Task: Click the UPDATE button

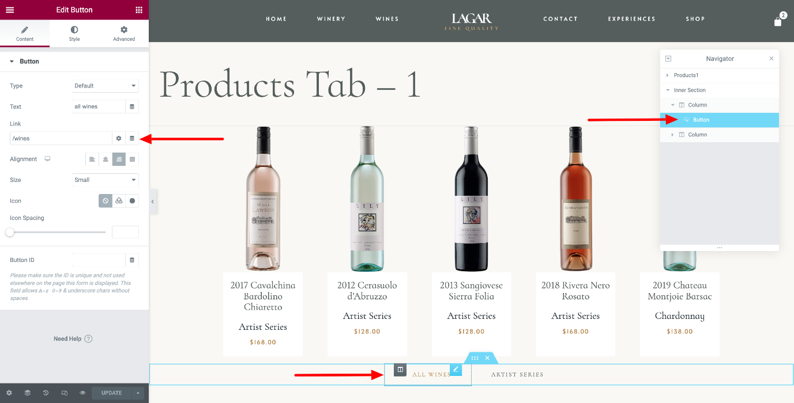Action: (x=111, y=393)
